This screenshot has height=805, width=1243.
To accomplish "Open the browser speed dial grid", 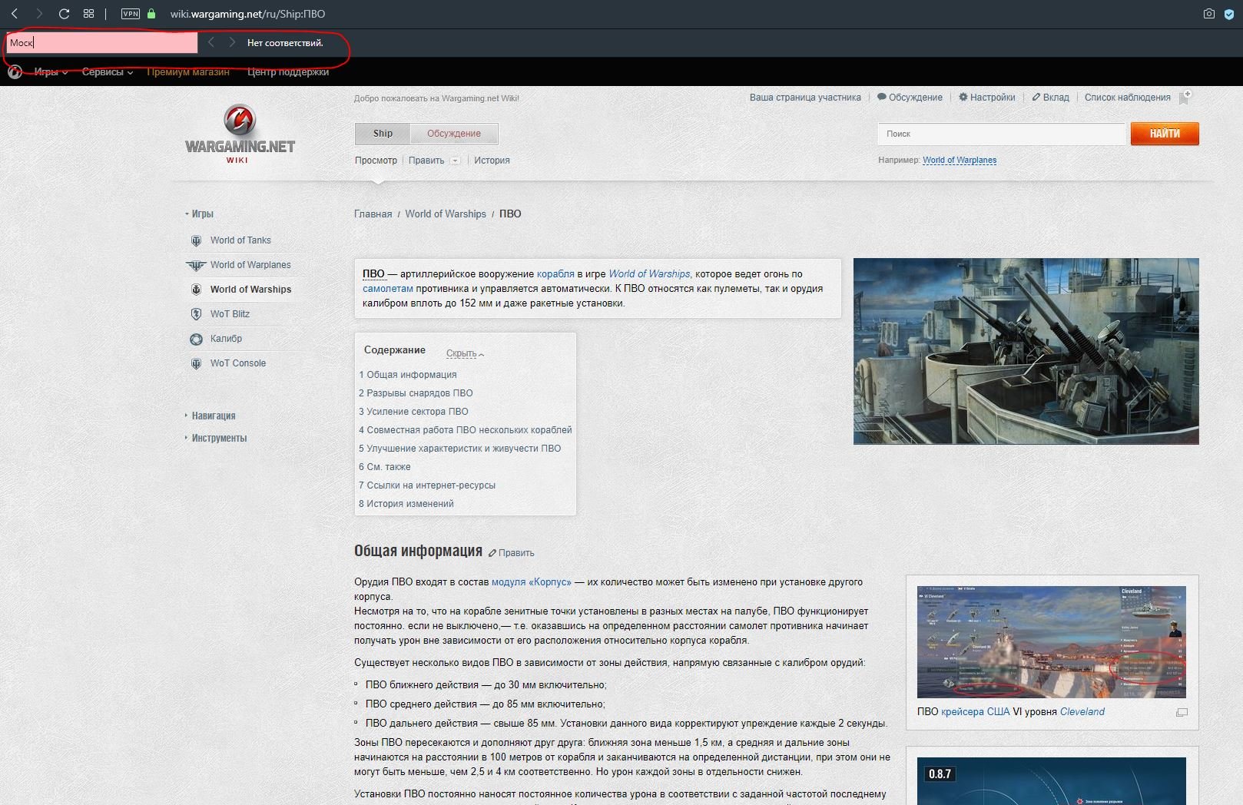I will pos(88,14).
